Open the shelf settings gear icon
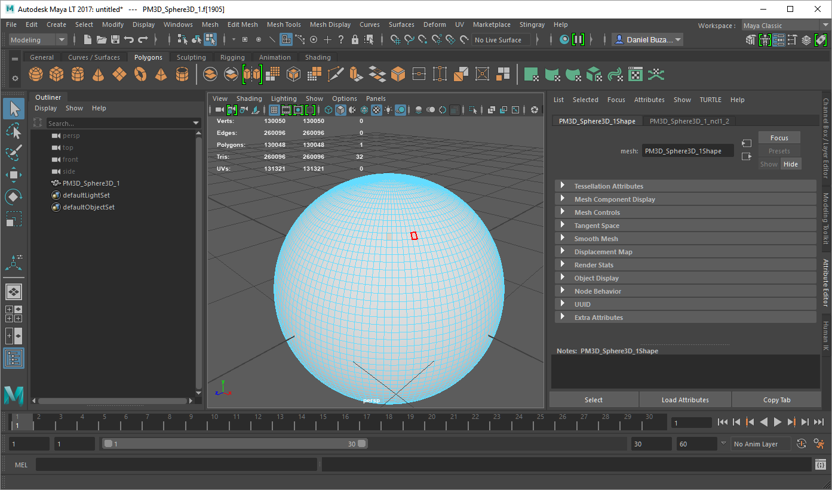Viewport: 832px width, 490px height. 15,78
